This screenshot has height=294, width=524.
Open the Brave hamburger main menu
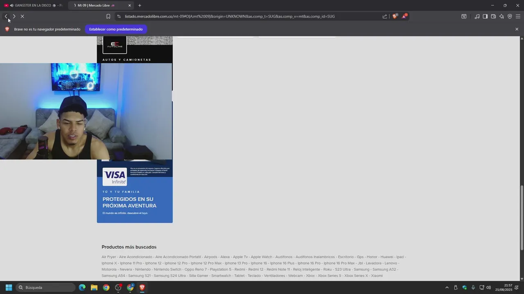(518, 16)
